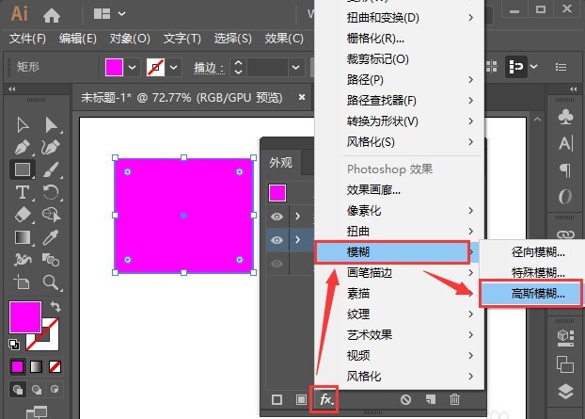Choose 高斯模糊... from submenu

[530, 294]
